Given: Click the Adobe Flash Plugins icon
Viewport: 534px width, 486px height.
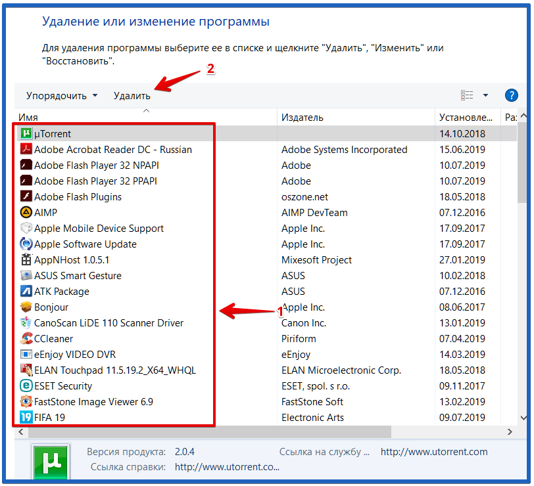Looking at the screenshot, I should click(x=26, y=196).
